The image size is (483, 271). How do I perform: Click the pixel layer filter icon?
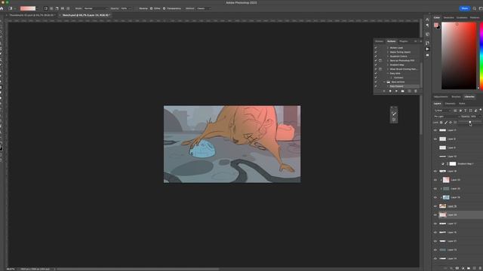click(x=455, y=111)
